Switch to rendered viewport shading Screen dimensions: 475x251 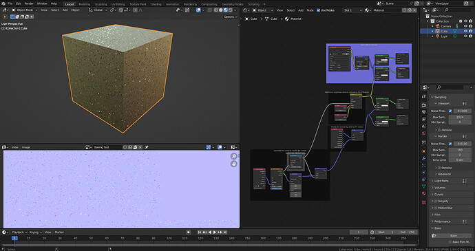(x=230, y=10)
